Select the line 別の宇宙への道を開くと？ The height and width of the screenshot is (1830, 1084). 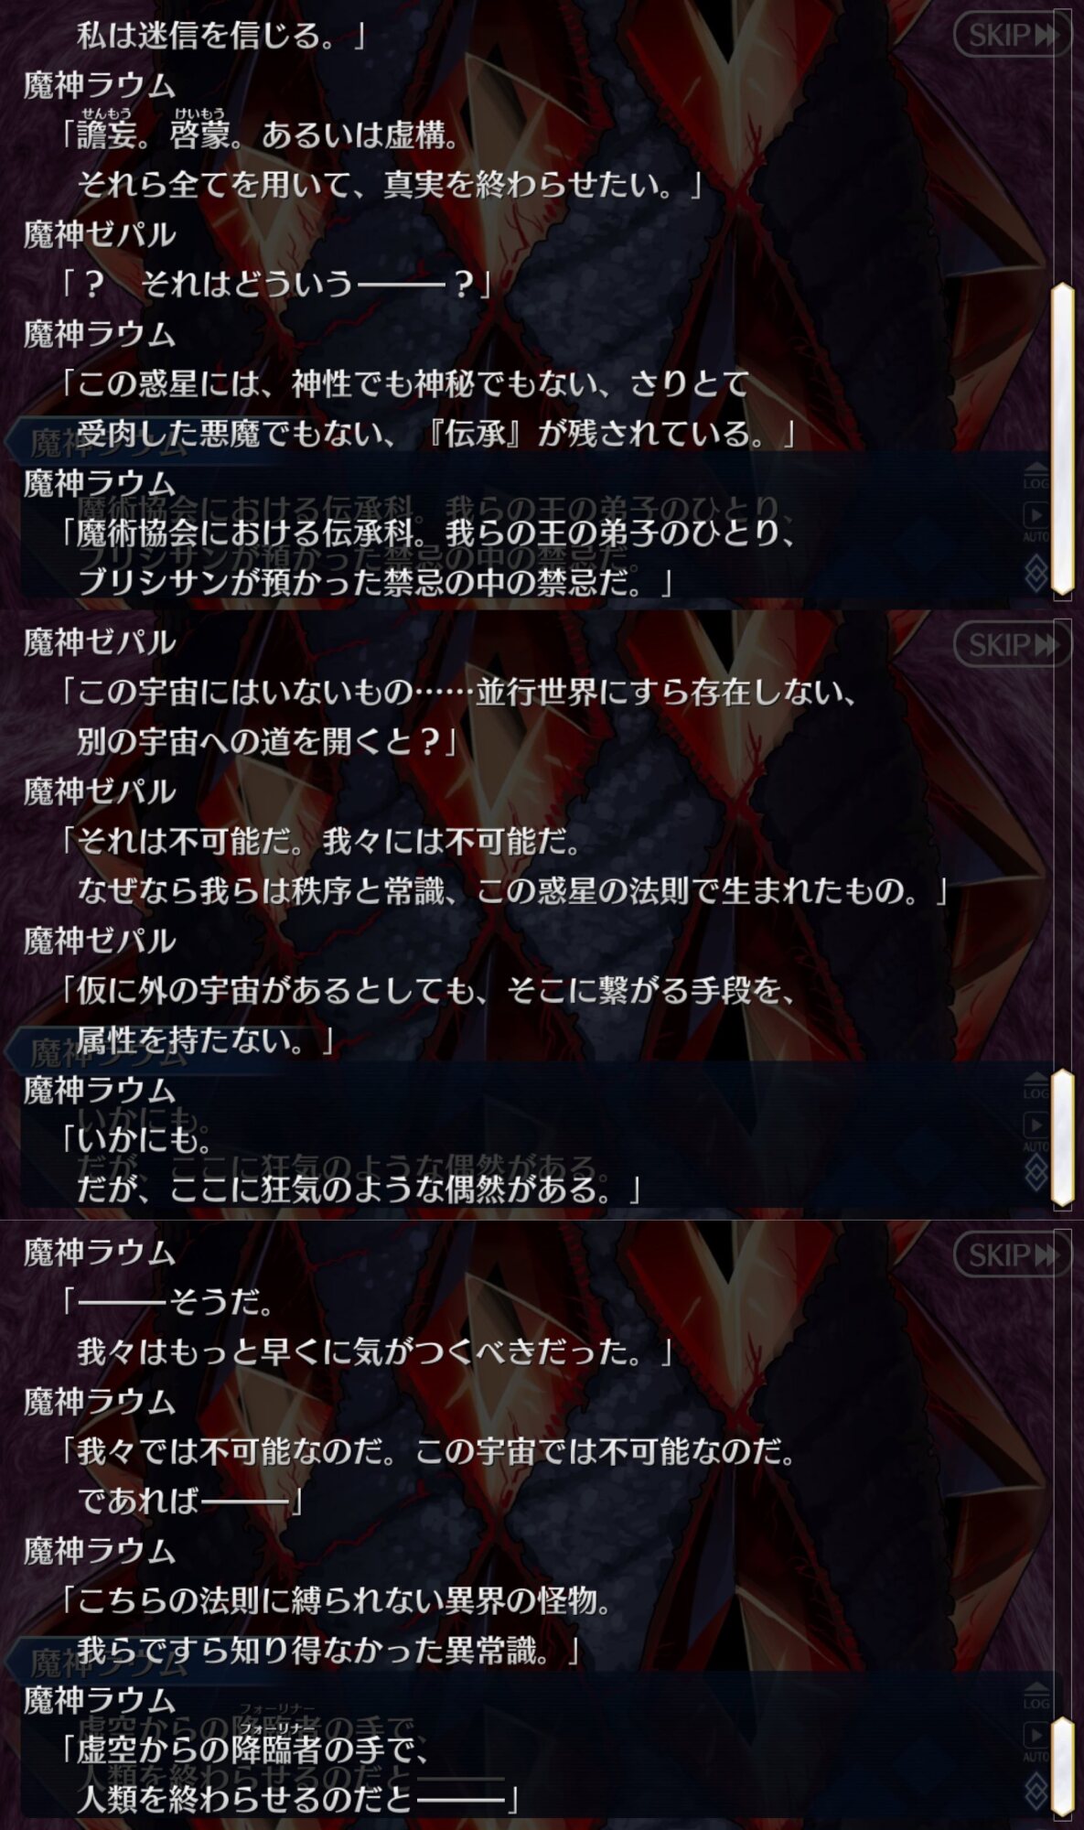(x=266, y=741)
